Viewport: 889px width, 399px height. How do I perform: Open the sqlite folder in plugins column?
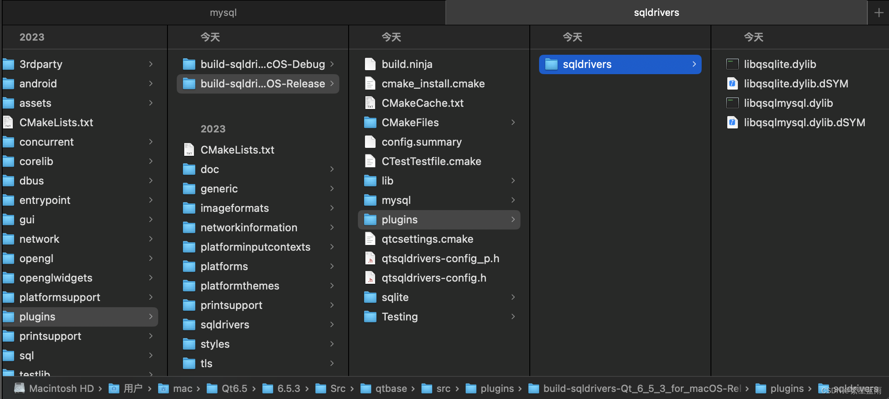[394, 297]
